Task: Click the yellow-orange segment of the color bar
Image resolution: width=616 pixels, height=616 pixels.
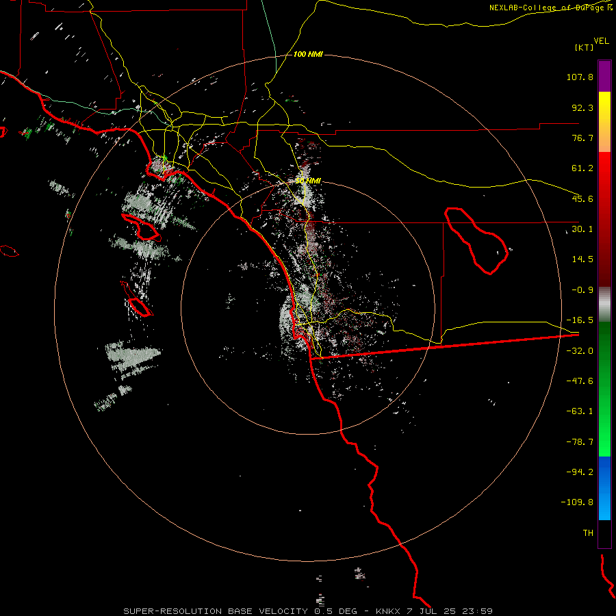Action: pyautogui.click(x=604, y=122)
